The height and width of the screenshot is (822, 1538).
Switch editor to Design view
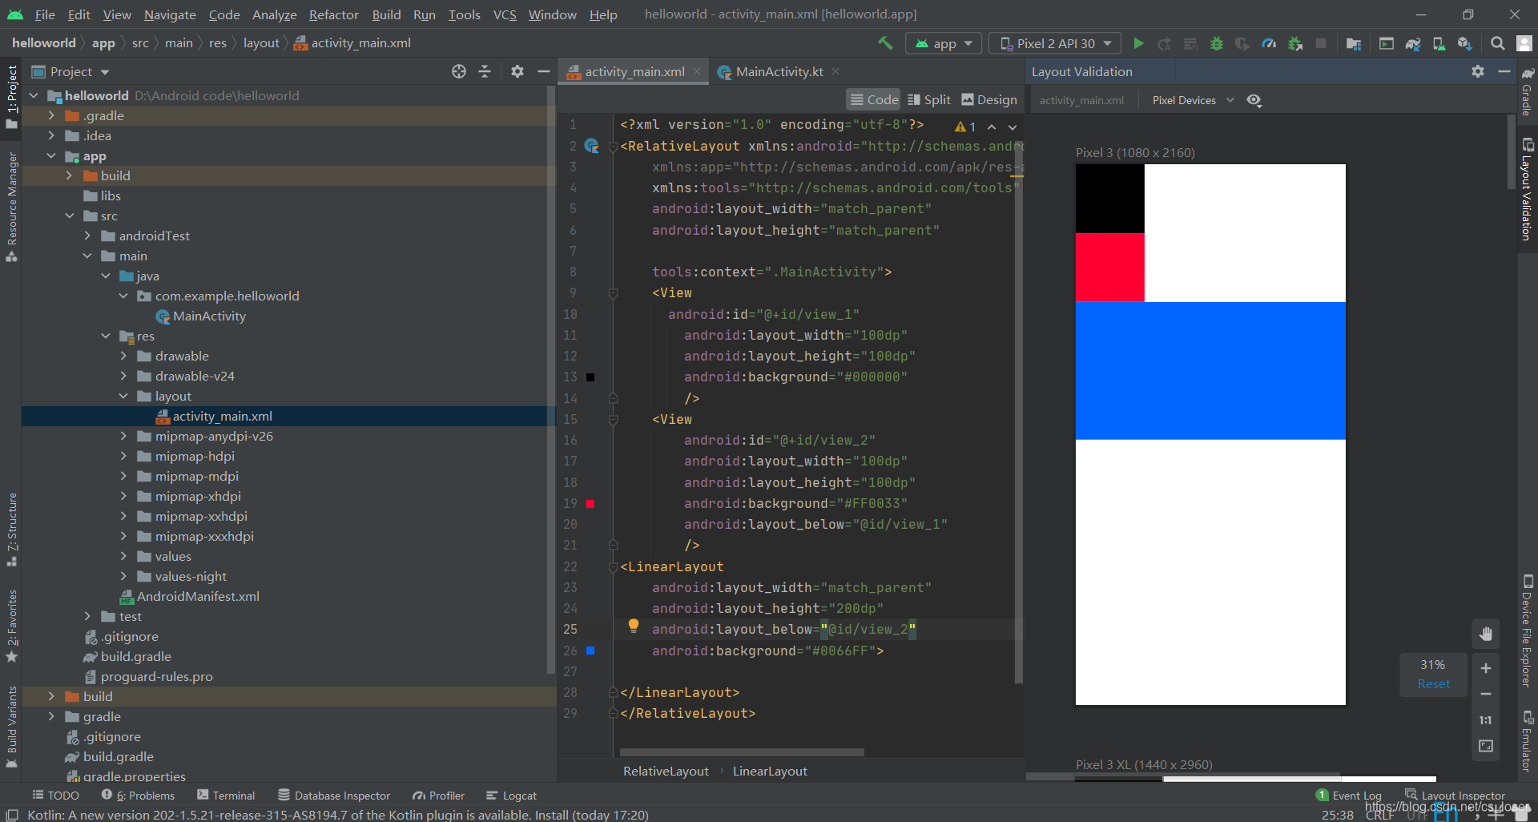(x=989, y=99)
